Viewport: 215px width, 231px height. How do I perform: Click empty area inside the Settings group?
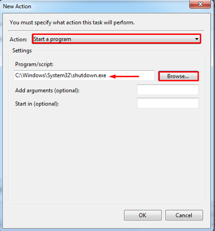pos(107,156)
